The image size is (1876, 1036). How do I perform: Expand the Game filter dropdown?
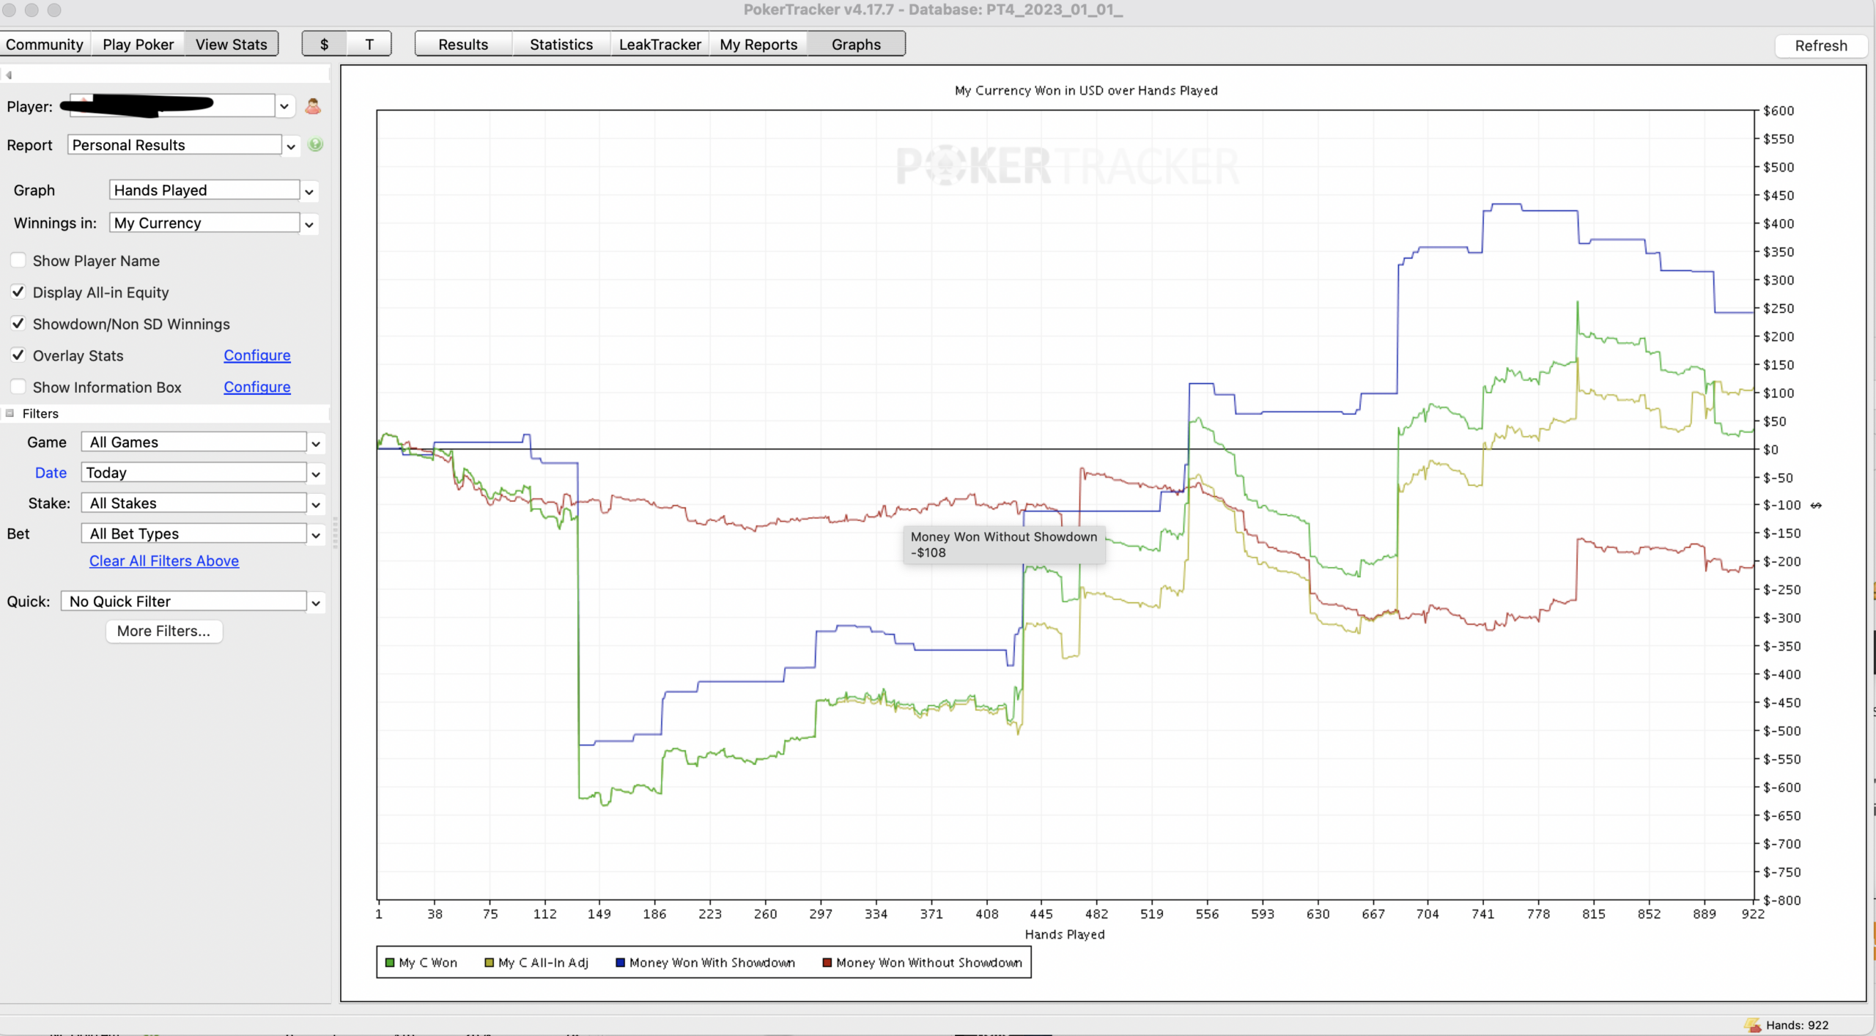(316, 443)
